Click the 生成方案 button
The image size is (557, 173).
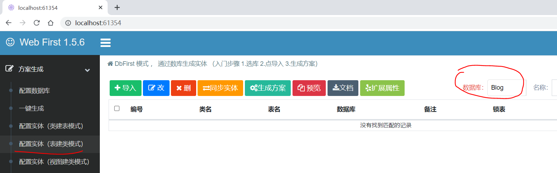tap(268, 88)
